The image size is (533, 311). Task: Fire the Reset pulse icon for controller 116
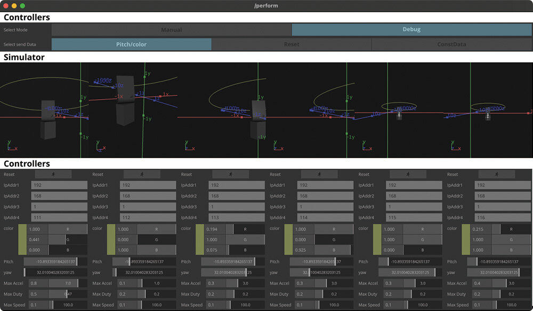point(496,174)
